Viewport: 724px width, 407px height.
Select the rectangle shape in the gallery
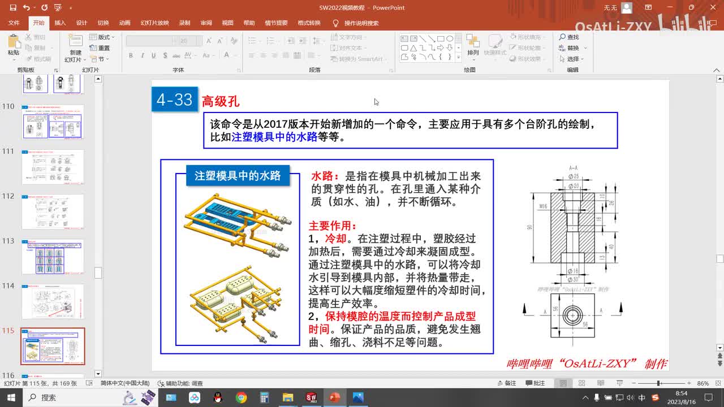pyautogui.click(x=441, y=39)
